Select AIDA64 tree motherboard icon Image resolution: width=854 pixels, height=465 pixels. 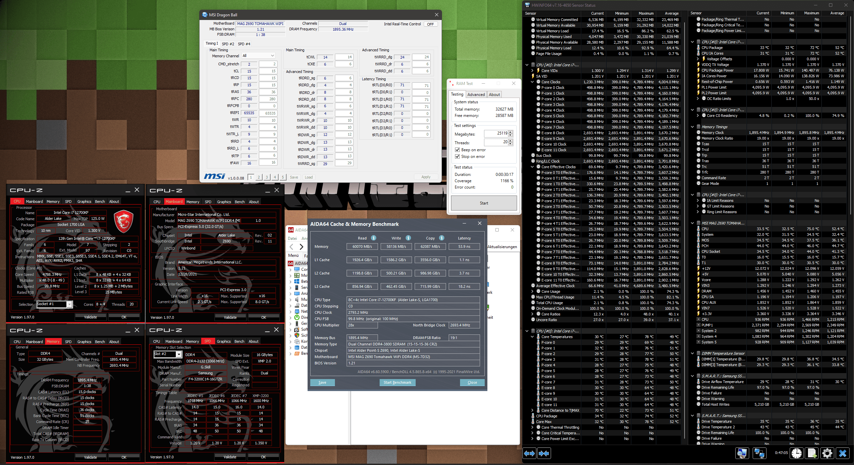pyautogui.click(x=297, y=275)
